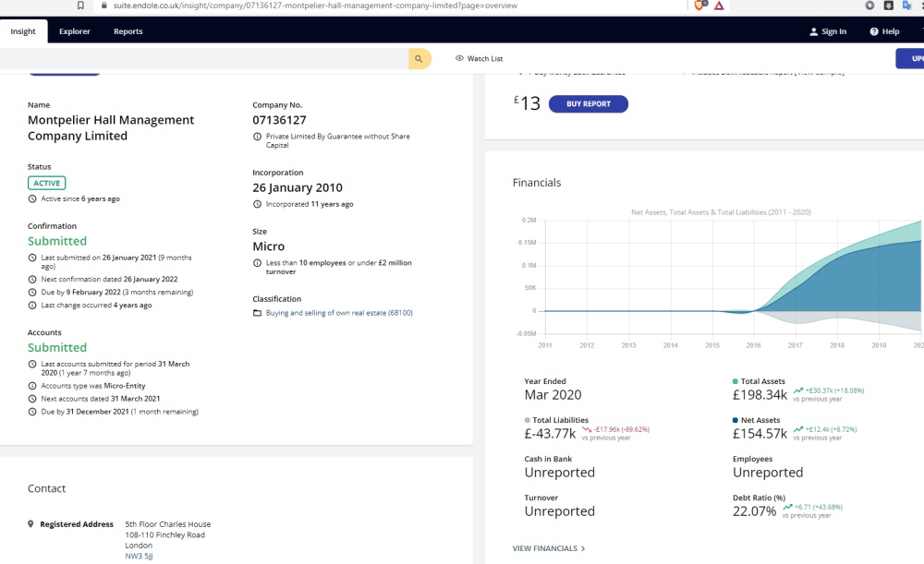Click the Brave Rewards triangle icon
Screen dimensions: 924x564
pos(719,6)
